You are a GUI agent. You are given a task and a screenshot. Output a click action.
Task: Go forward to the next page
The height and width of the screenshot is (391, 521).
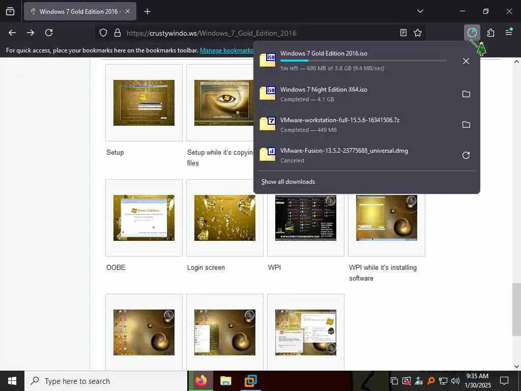[x=31, y=33]
